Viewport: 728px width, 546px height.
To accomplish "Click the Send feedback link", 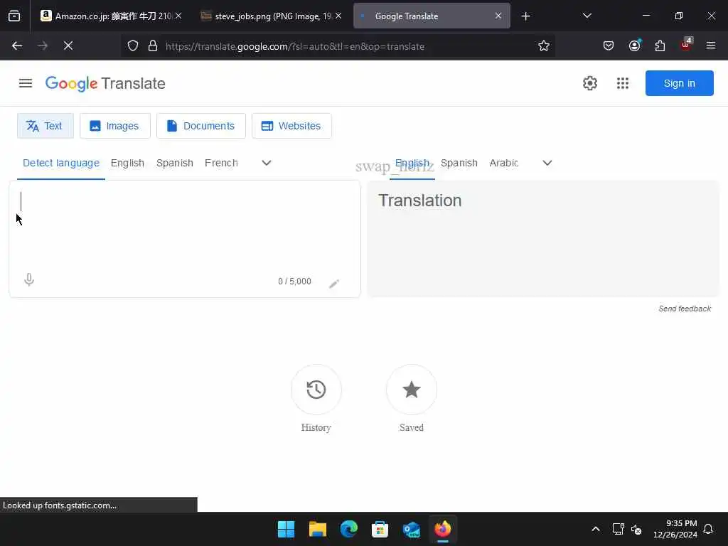I will click(685, 309).
